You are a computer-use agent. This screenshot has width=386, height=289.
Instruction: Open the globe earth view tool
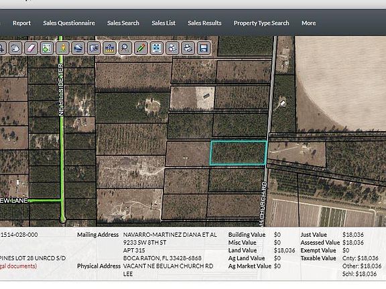coord(78,47)
